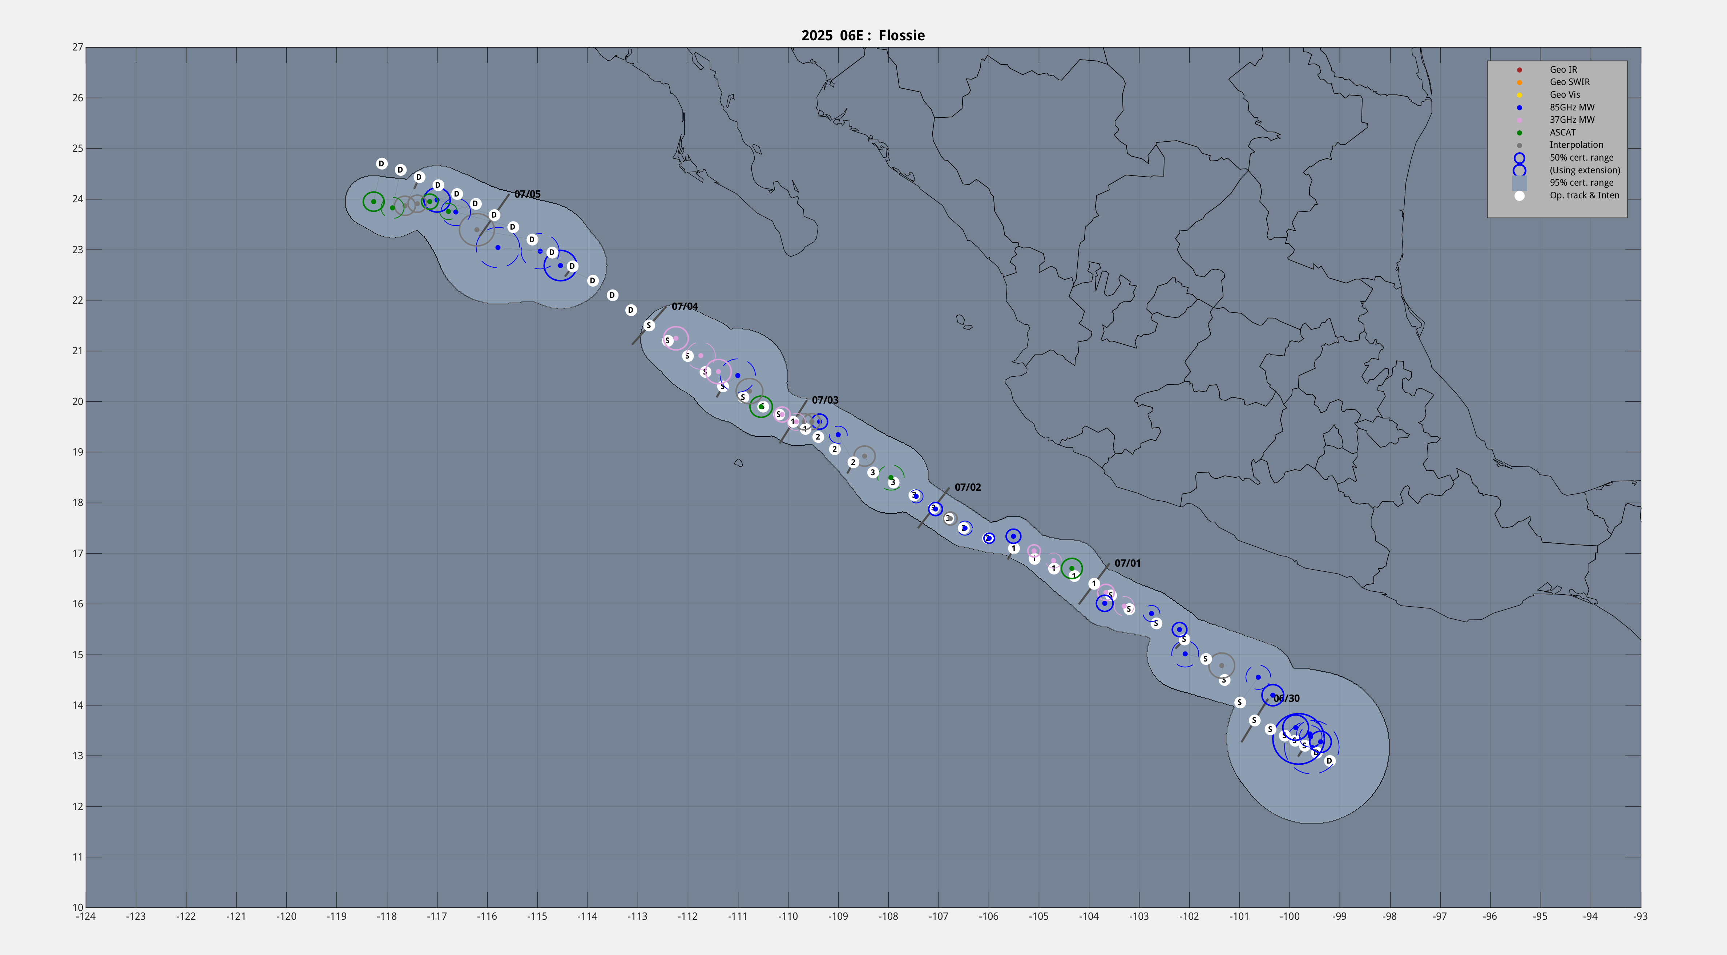Click the 07/02 date label

point(967,487)
